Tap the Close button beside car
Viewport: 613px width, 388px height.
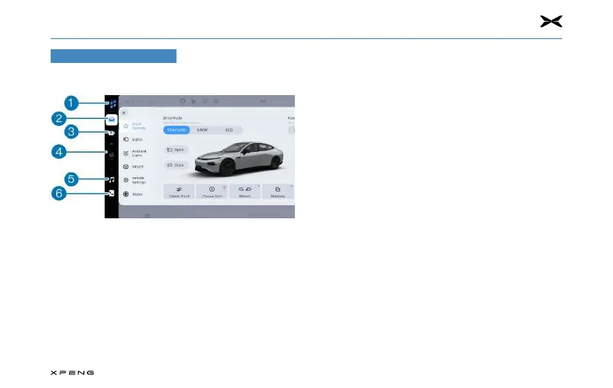(x=176, y=165)
